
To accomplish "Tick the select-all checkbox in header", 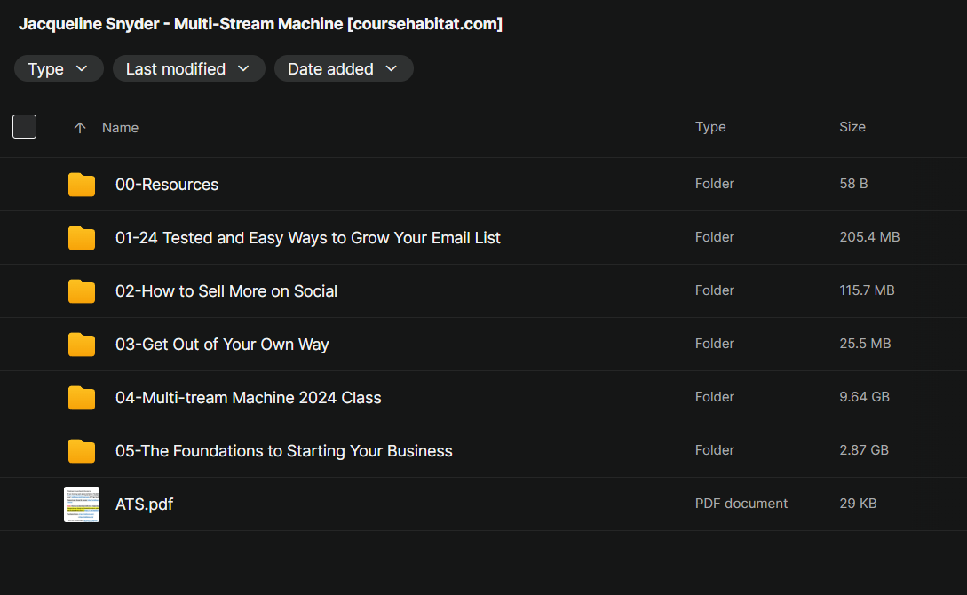I will click(25, 126).
